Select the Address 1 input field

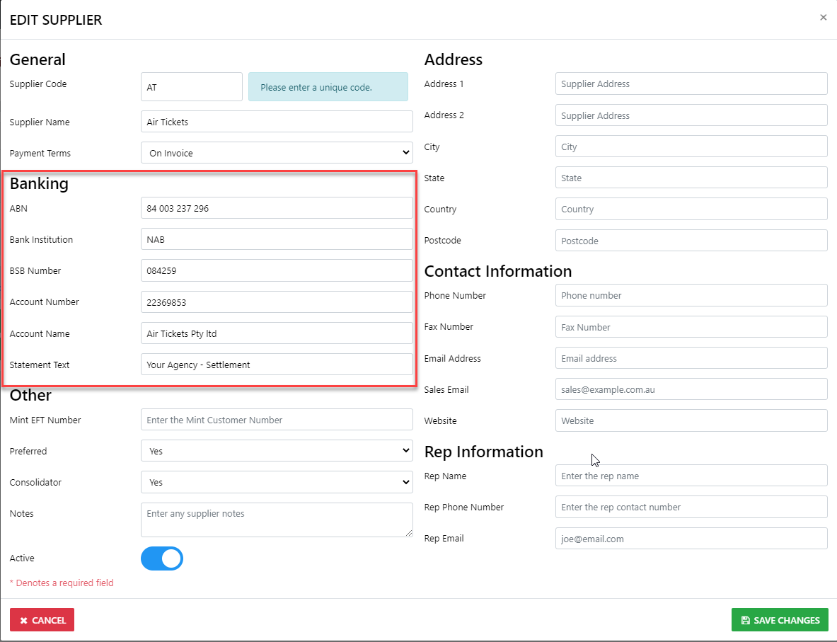(x=691, y=84)
